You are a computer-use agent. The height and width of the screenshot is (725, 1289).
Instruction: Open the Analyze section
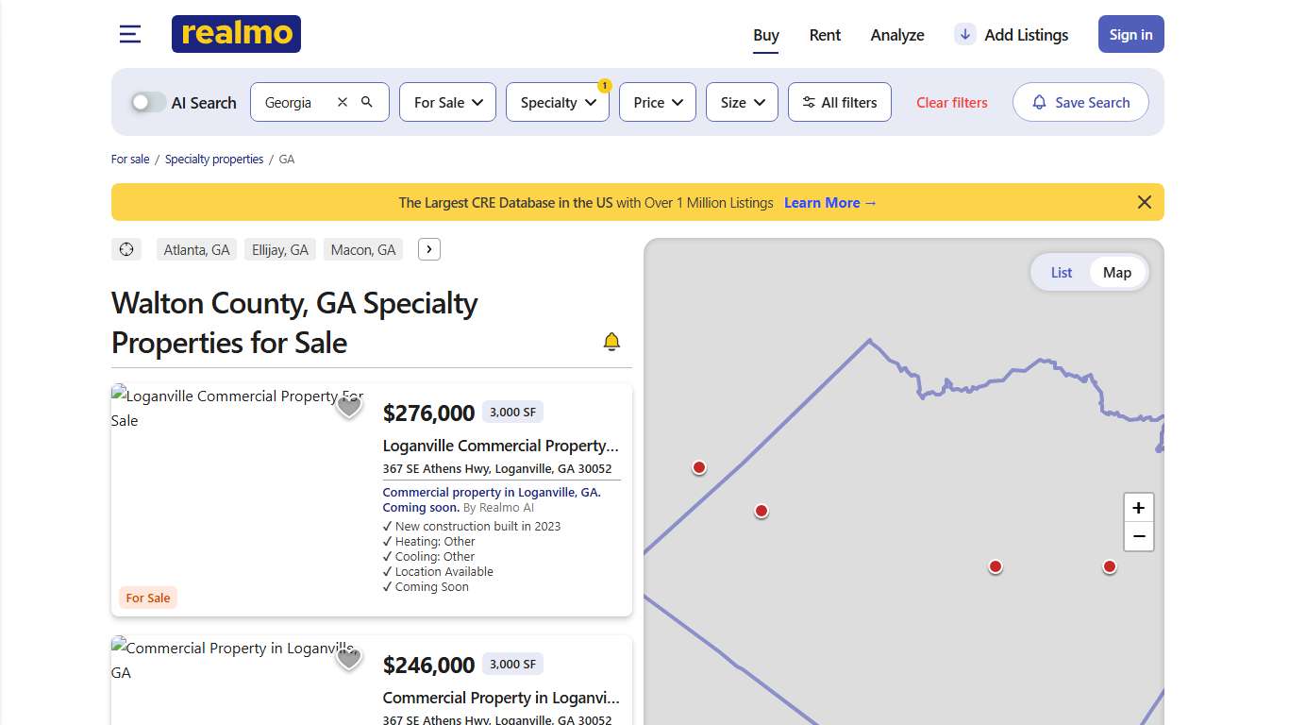point(896,35)
